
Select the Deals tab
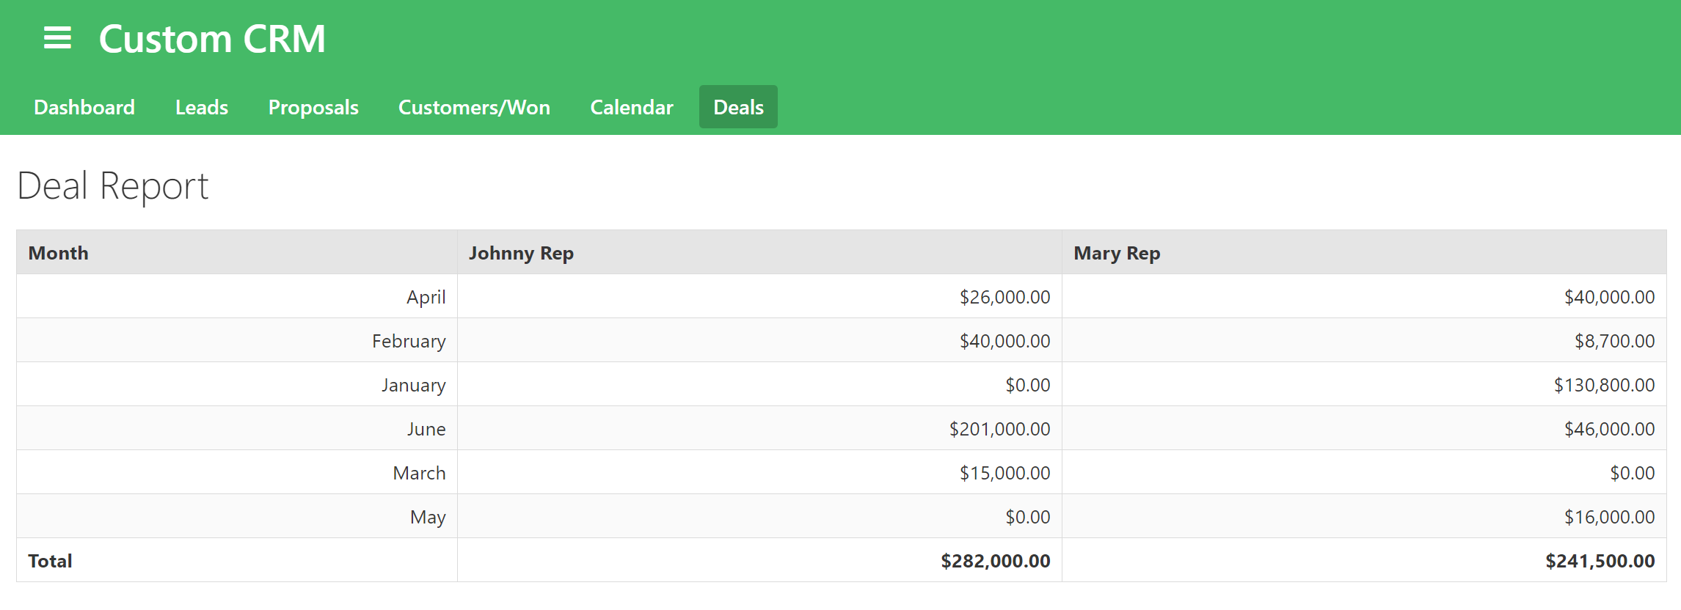(x=738, y=107)
